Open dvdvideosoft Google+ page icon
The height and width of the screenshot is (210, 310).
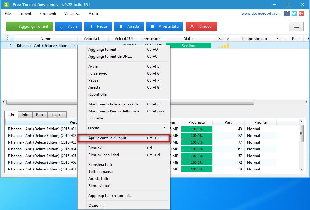301,13
